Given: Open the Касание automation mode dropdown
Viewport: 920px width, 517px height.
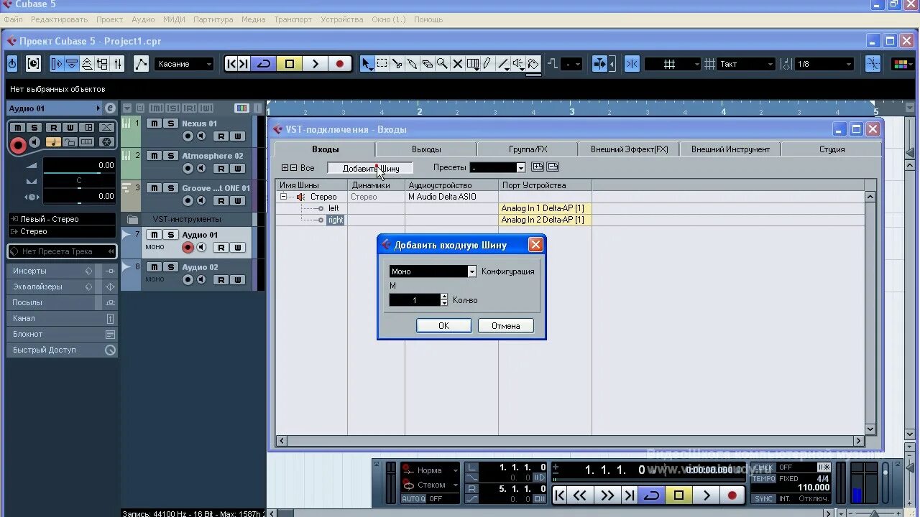Looking at the screenshot, I should pos(185,64).
